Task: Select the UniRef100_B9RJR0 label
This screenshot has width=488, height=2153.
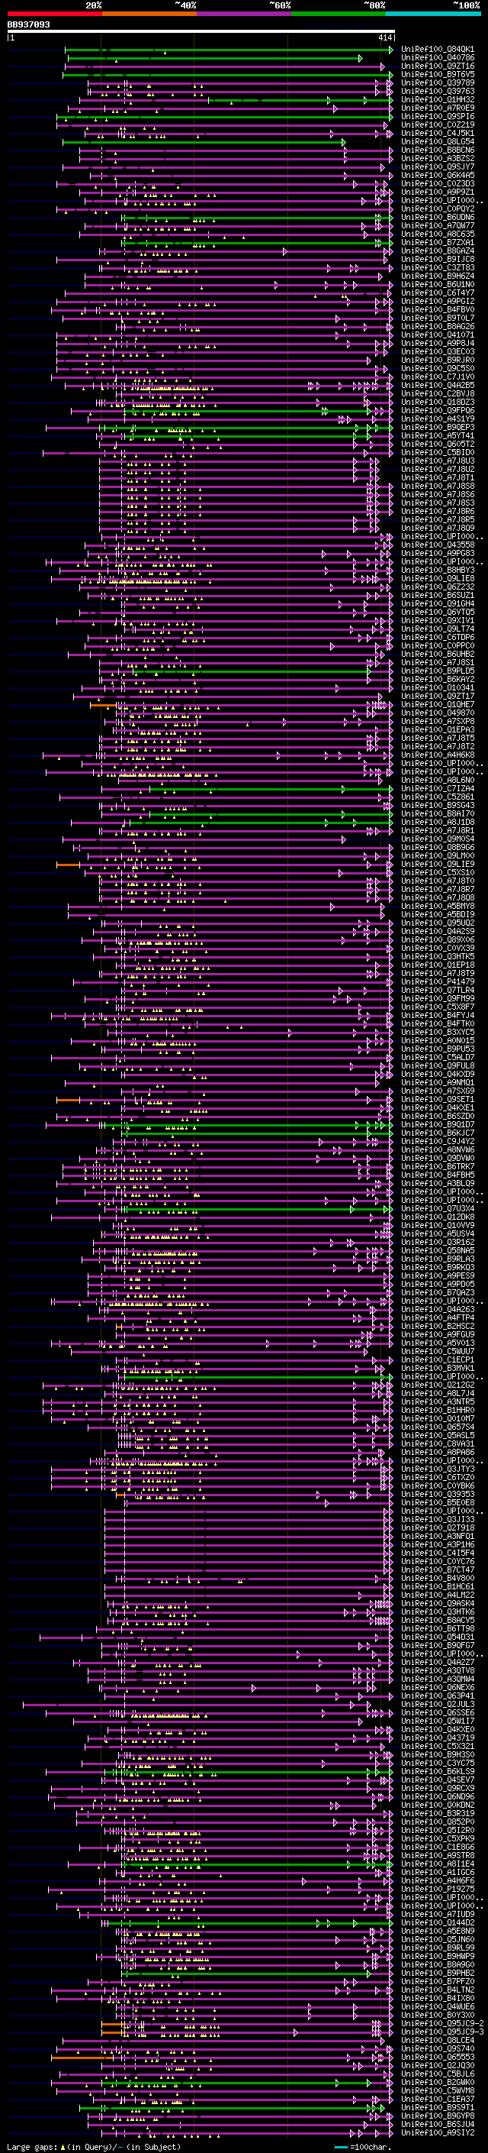Action: 438,360
